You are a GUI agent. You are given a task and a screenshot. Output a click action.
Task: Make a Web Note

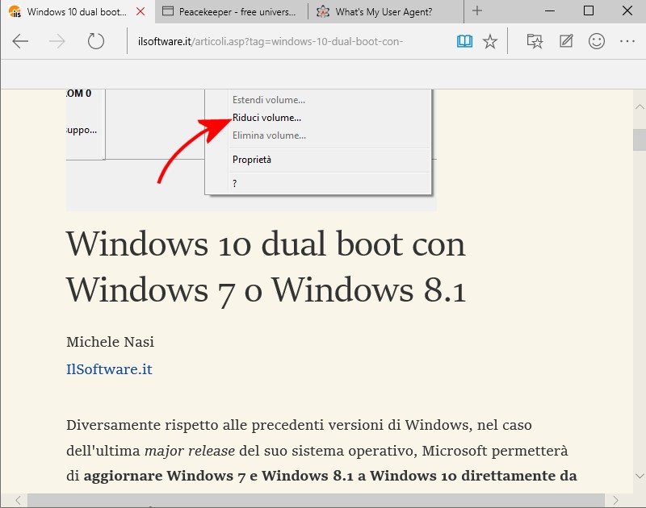(x=566, y=41)
